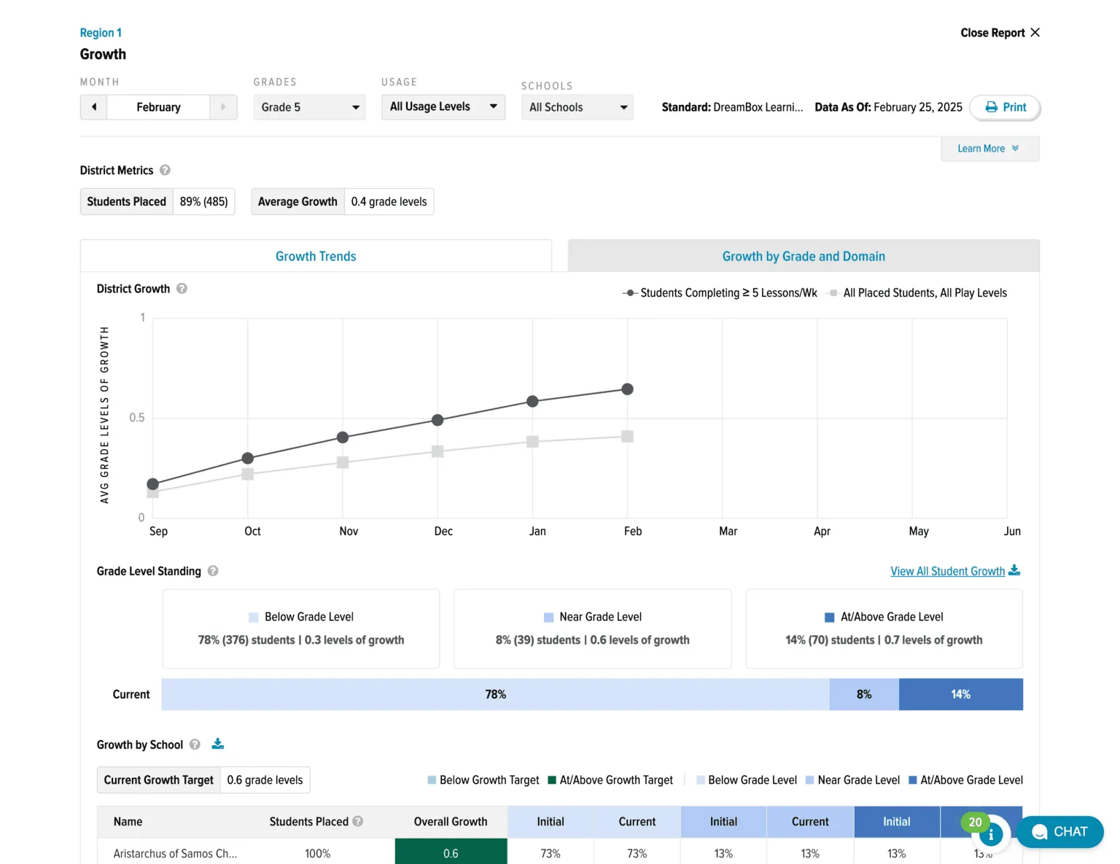Close the report using Close Report
Image resolution: width=1120 pixels, height=864 pixels.
(1000, 33)
